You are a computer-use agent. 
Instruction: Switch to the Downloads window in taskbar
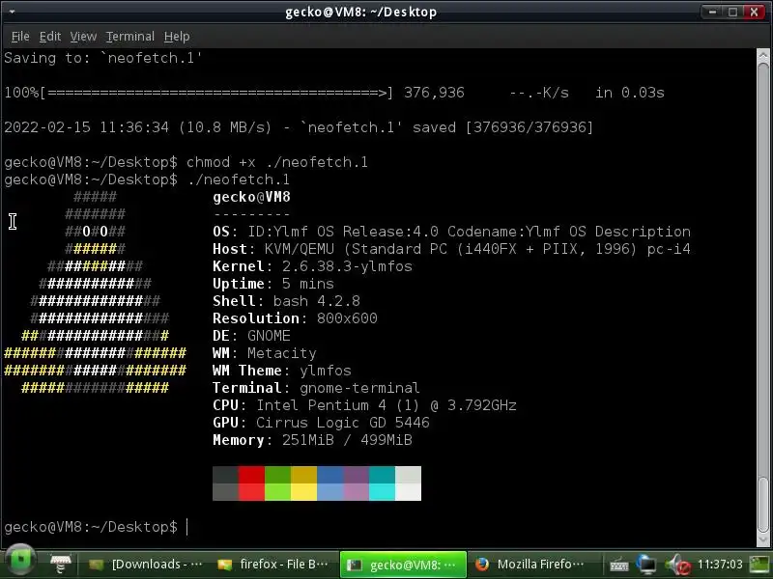click(x=146, y=565)
